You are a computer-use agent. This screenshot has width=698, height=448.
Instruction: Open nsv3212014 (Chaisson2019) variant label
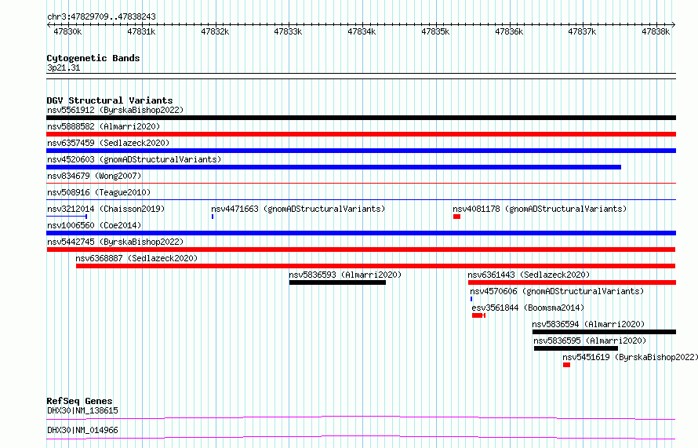point(106,209)
